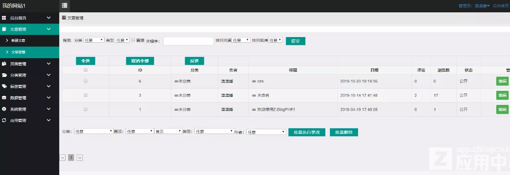Open the 分类 dropdown in search bar

(x=94, y=40)
